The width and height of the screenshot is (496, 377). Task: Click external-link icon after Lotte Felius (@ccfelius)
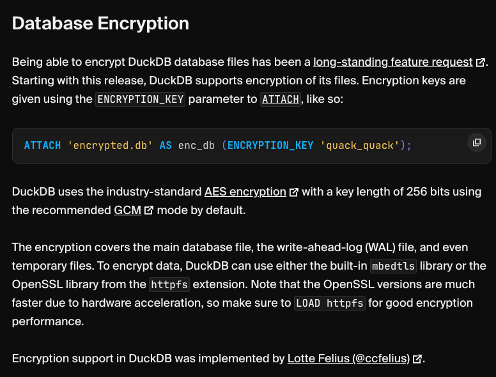(417, 359)
